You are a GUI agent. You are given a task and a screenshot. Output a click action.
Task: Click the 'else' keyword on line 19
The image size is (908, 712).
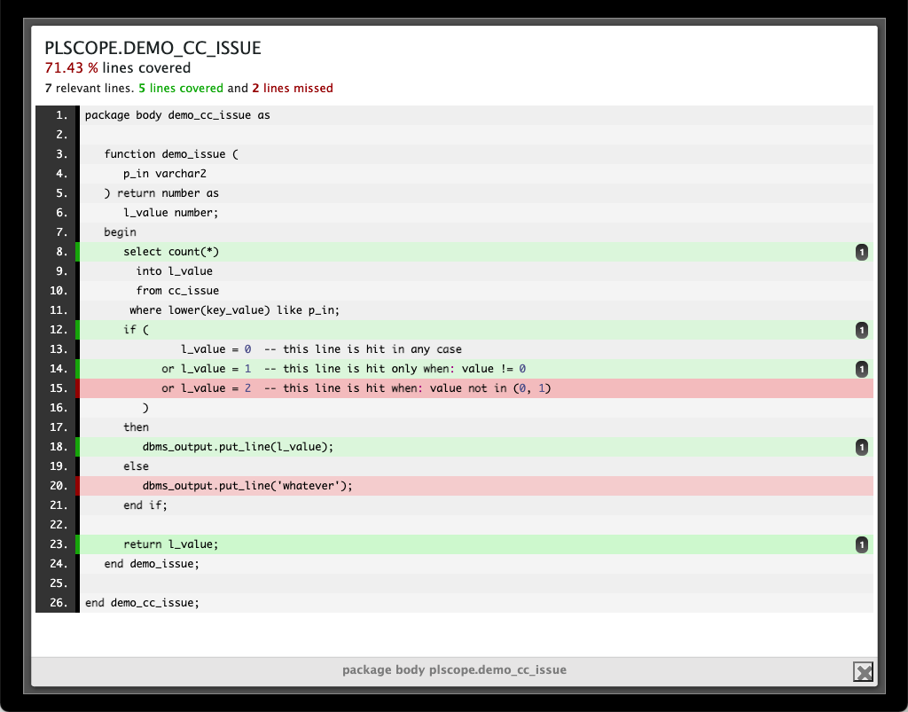click(x=136, y=466)
